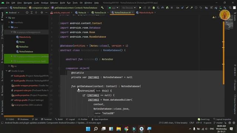237x133 pixels.
Task: Click the CRLF line separator status entry
Action: (x=192, y=123)
